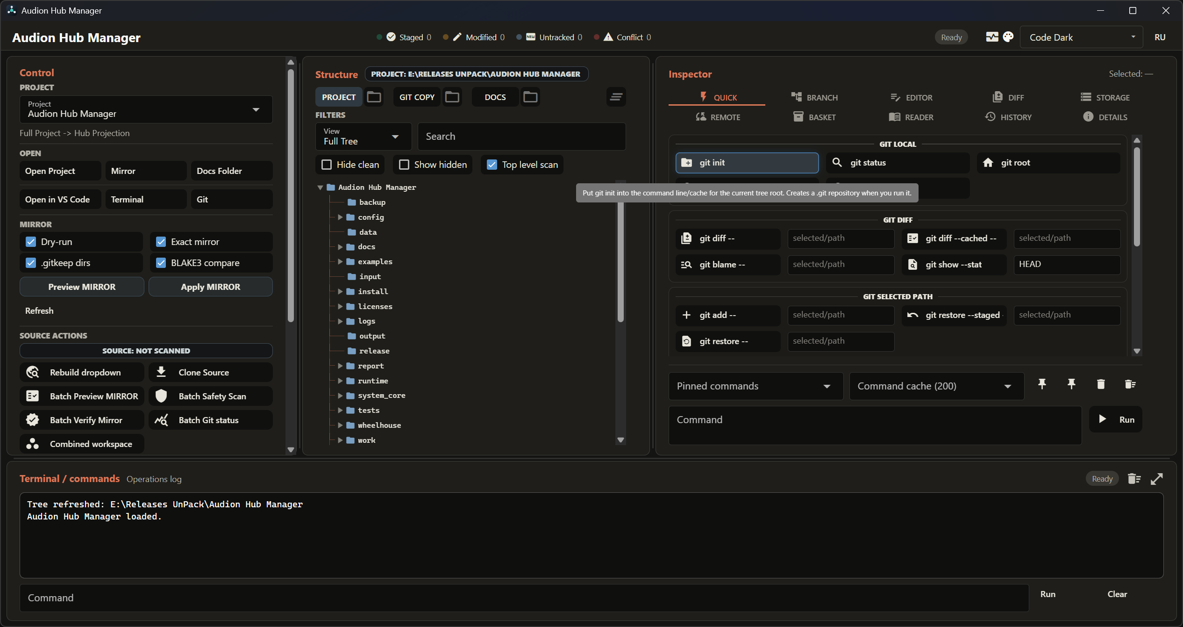Click the Search field in Filters

pyautogui.click(x=522, y=137)
